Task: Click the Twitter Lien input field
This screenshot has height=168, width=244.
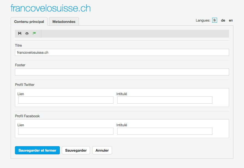Action: click(66, 100)
